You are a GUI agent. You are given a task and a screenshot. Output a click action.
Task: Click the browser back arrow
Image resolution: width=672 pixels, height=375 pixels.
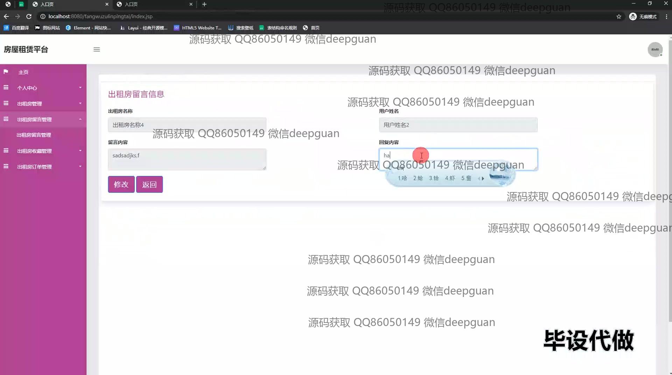pos(6,16)
